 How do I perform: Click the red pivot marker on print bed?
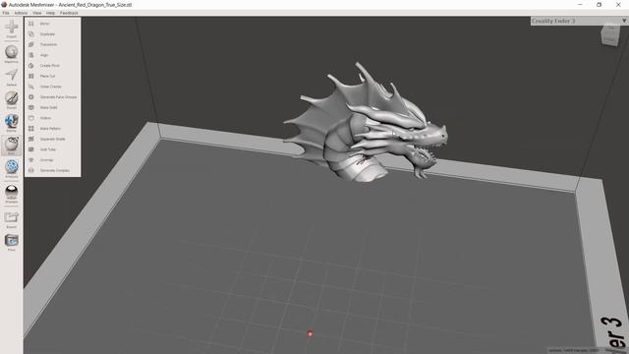coord(311,333)
